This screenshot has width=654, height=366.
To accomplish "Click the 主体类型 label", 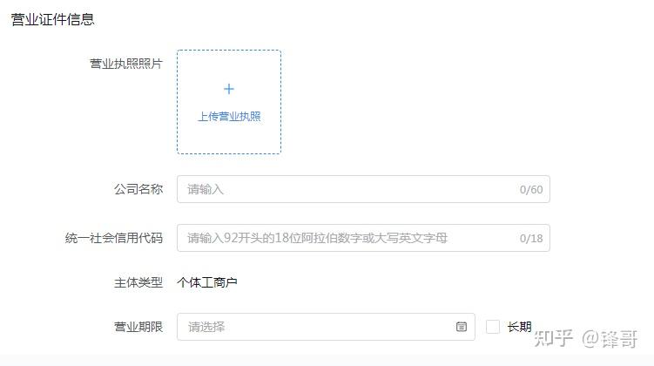I will tap(138, 282).
